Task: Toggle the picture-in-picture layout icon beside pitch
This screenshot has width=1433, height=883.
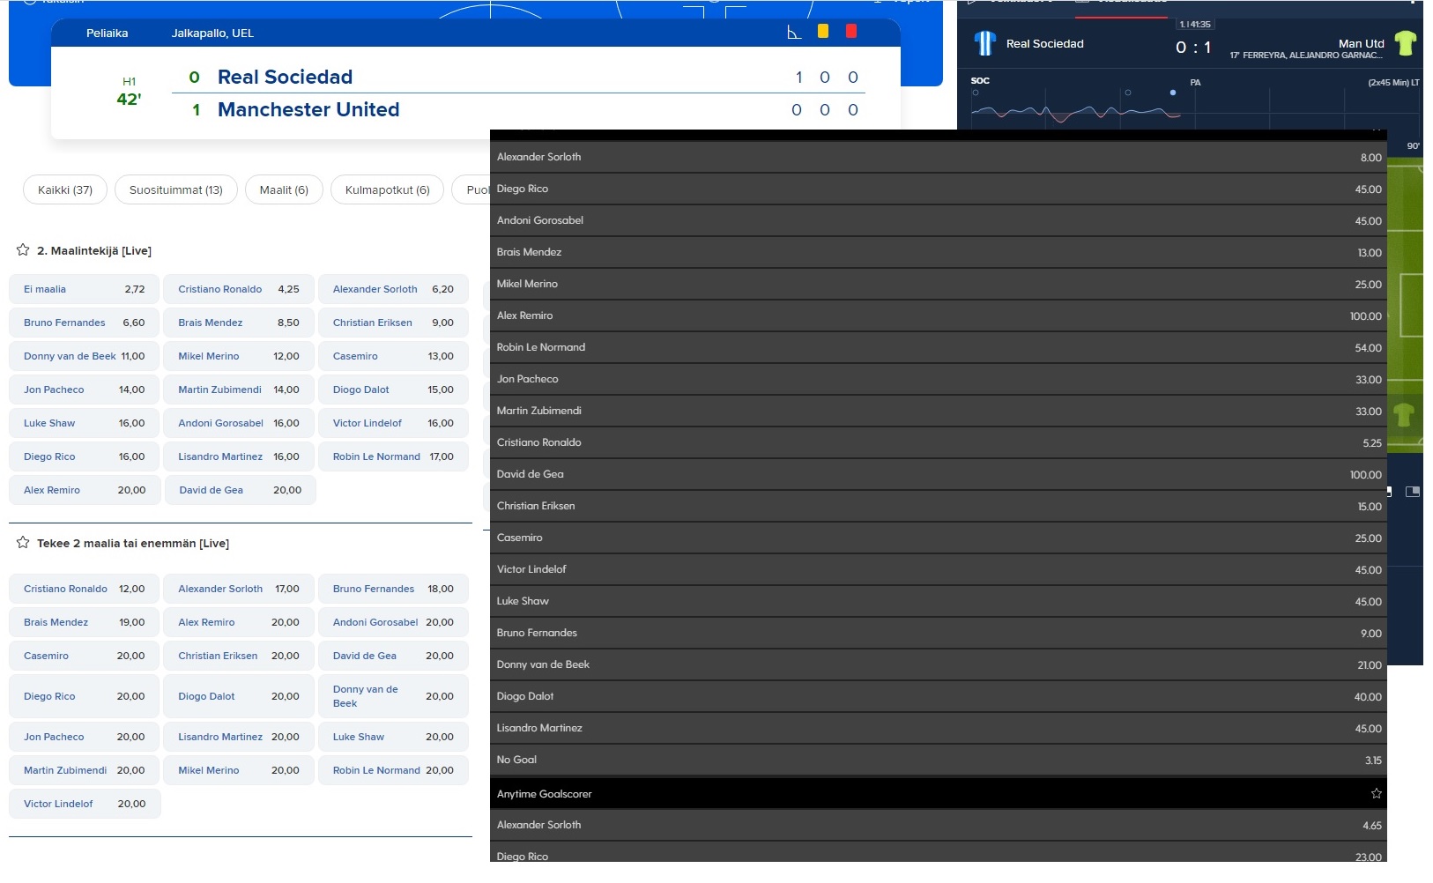Action: click(1413, 492)
